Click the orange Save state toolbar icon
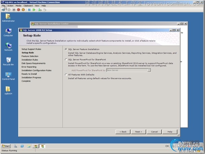Viewport: 205px width, 154px height. 23,10
